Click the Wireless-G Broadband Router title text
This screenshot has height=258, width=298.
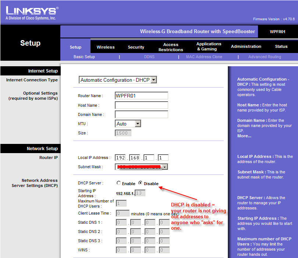coord(198,31)
